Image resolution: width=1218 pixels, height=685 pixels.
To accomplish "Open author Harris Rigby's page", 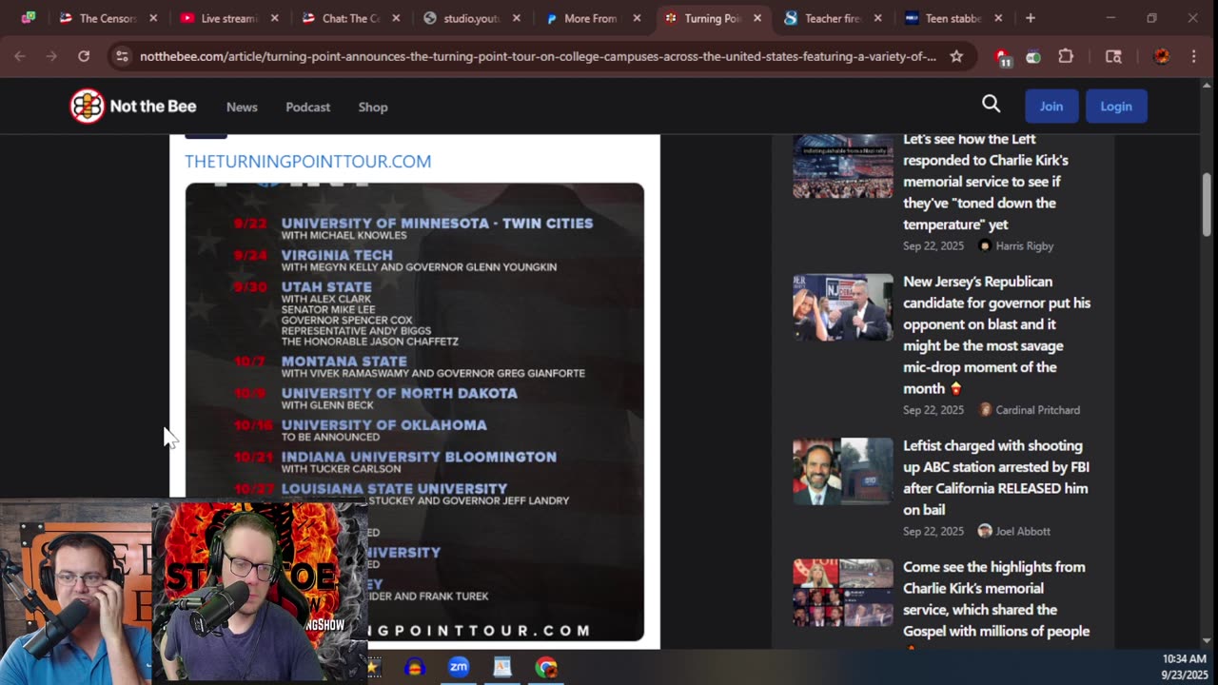I will click(1024, 245).
